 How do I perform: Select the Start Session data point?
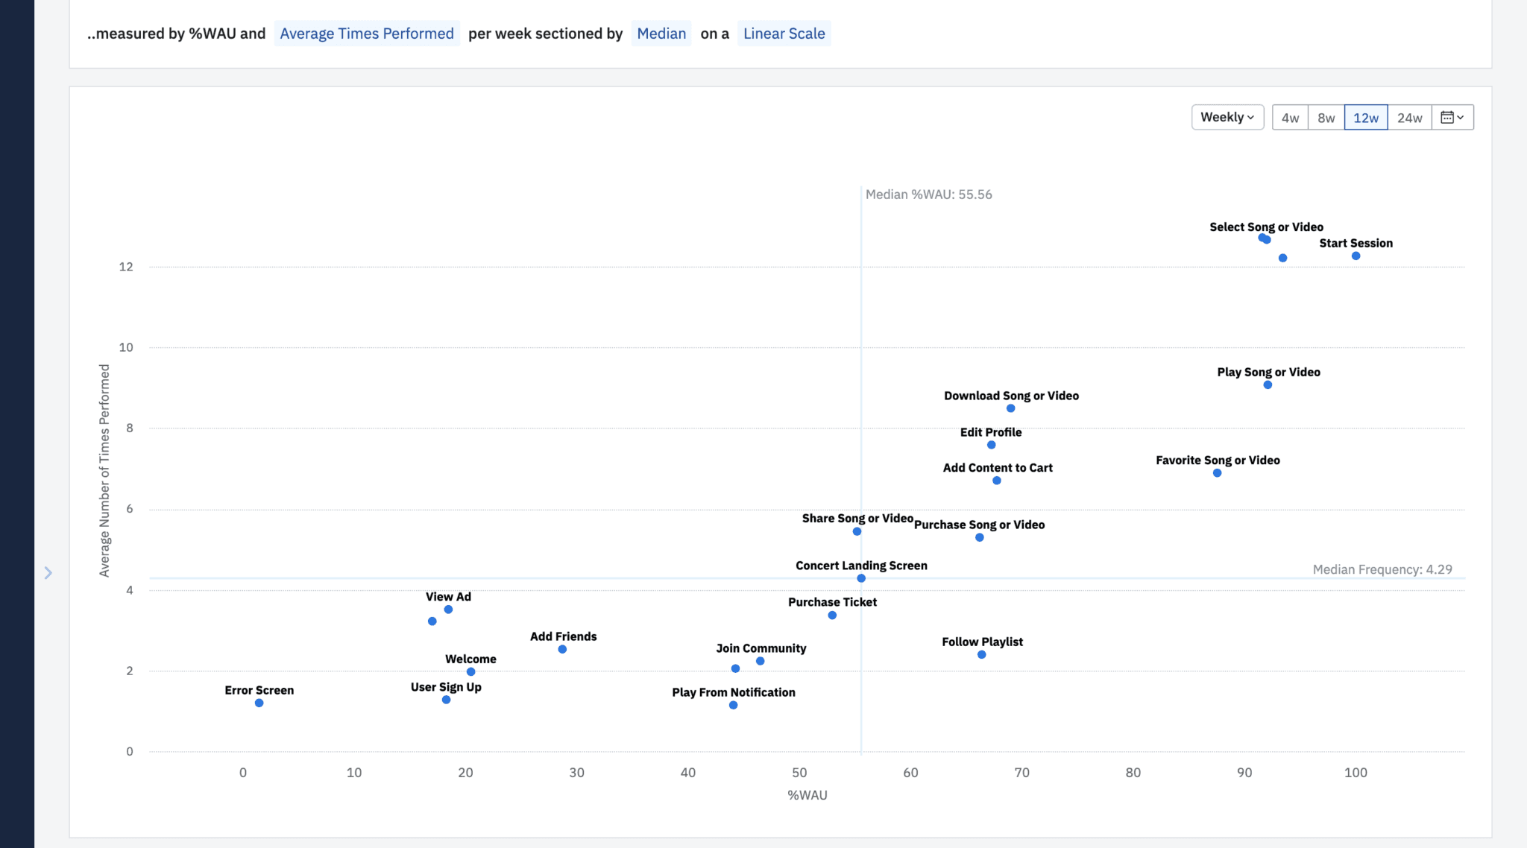coord(1355,256)
